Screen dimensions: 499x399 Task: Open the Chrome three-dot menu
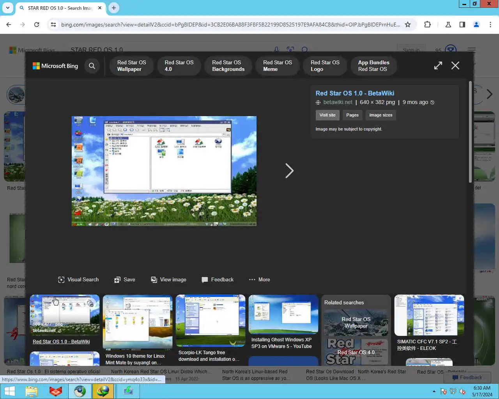click(x=490, y=25)
